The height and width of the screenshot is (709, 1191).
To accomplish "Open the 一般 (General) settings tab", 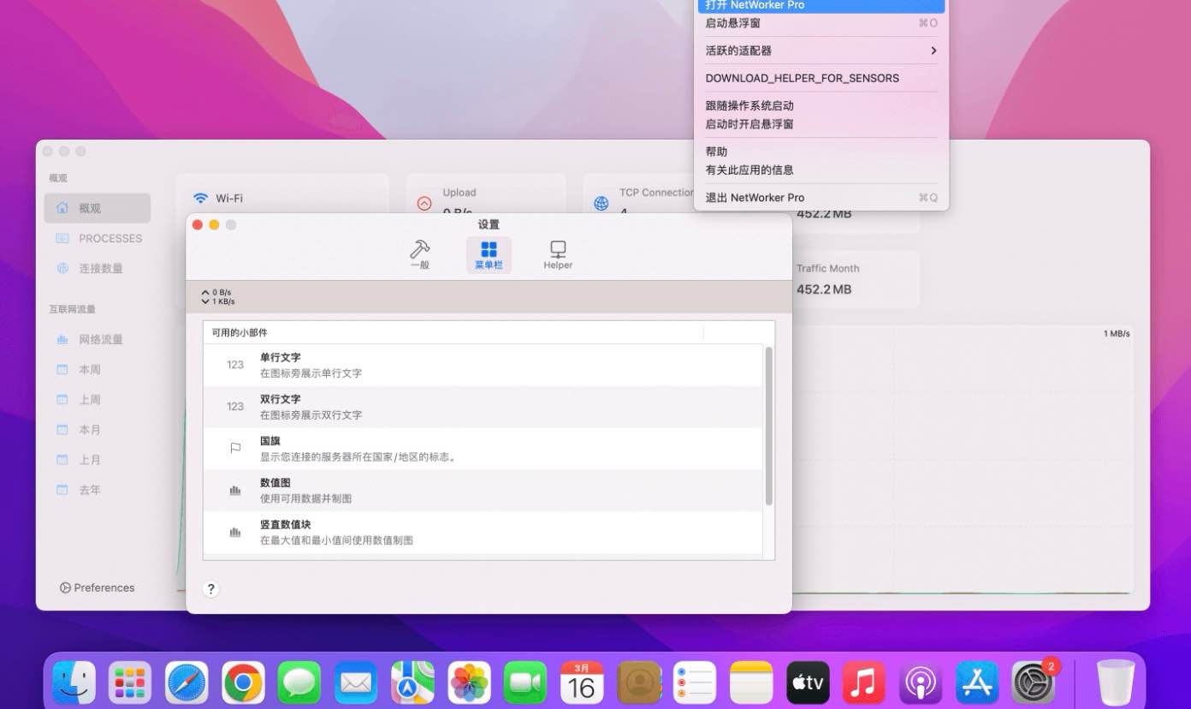I will coord(419,254).
